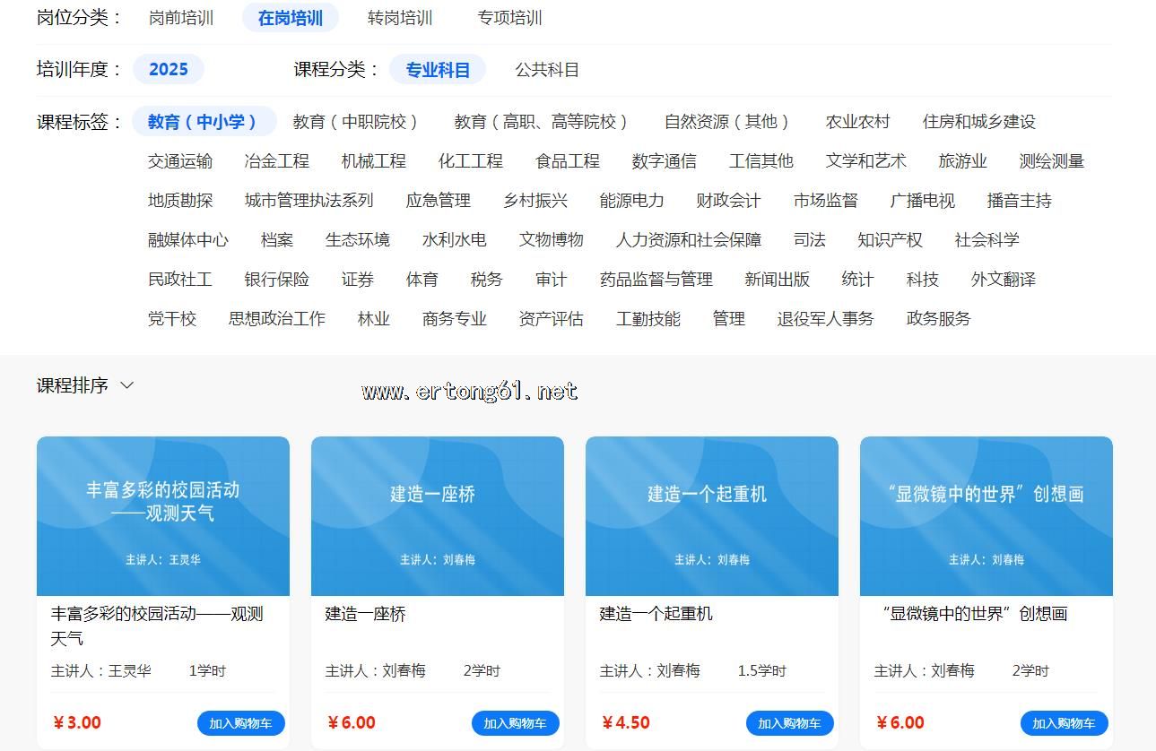Select the 专业科目 course category

pos(438,69)
